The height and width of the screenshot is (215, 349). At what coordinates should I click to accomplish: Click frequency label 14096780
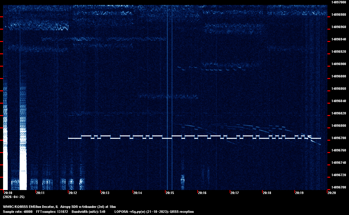(339, 138)
